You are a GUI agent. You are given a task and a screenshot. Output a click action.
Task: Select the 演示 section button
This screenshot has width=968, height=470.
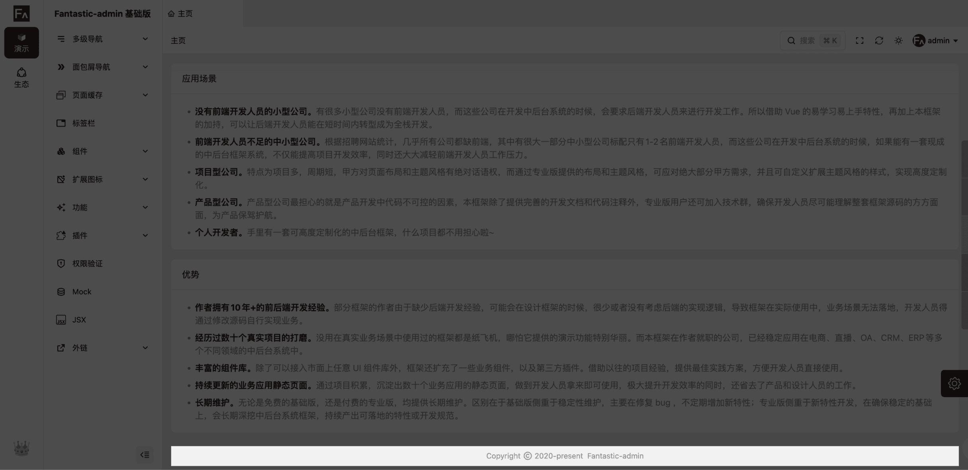21,43
